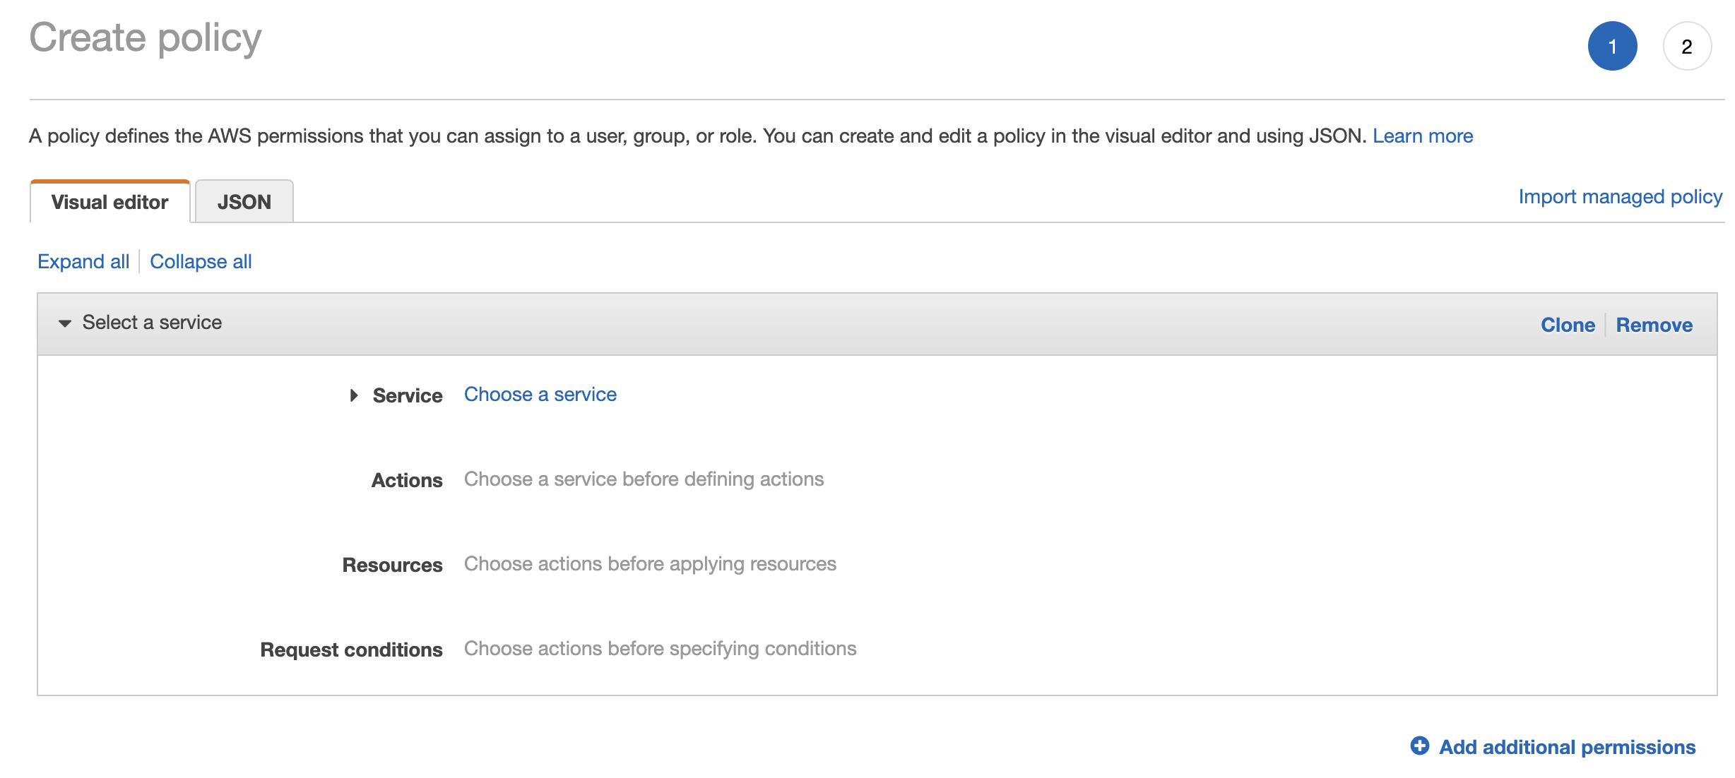Click the step 2 circle indicator

[1687, 45]
